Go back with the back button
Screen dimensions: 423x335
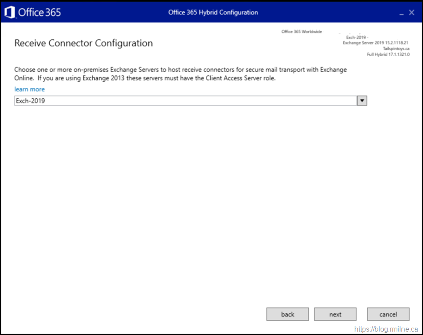[288, 314]
